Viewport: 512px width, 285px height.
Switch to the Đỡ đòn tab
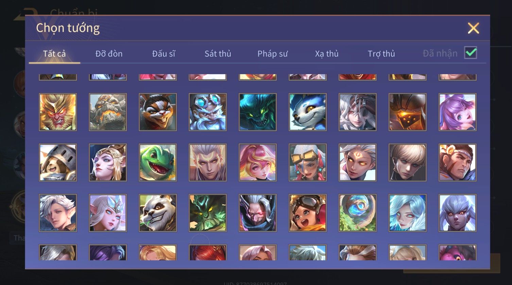109,54
